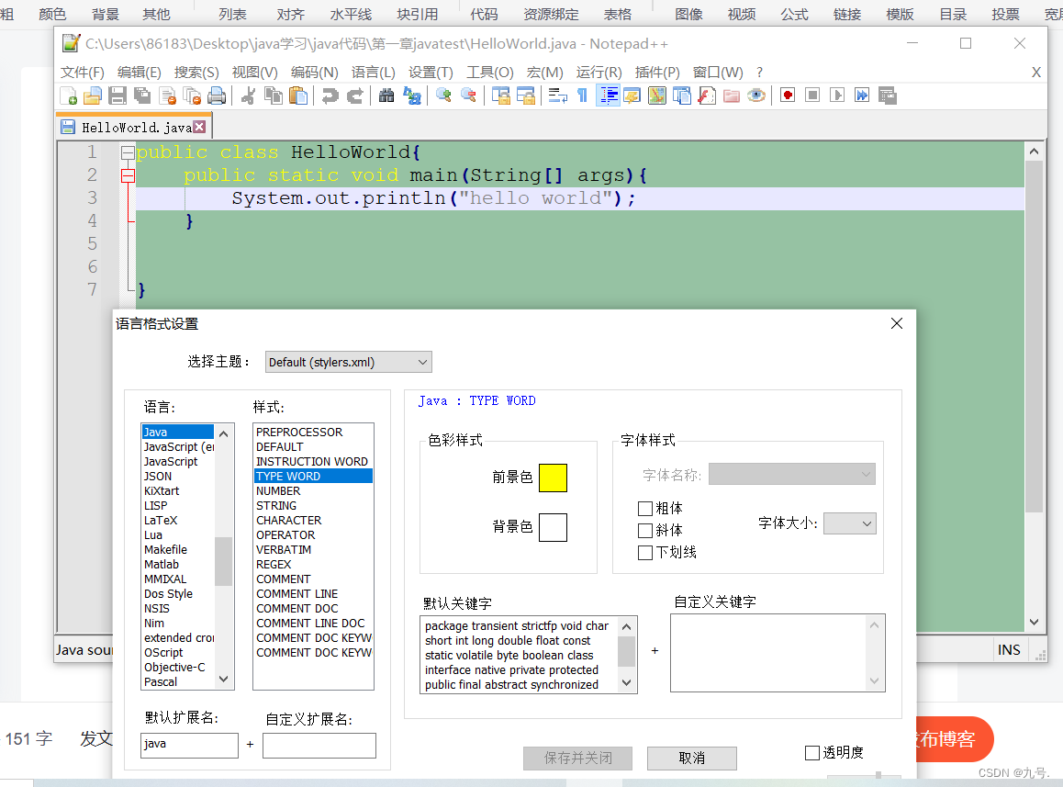Image resolution: width=1063 pixels, height=787 pixels.
Task: Click the down arrow of default keywords box
Action: point(626,682)
